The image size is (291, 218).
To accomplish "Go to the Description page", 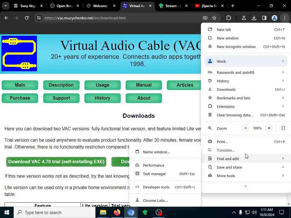I will [x=61, y=85].
